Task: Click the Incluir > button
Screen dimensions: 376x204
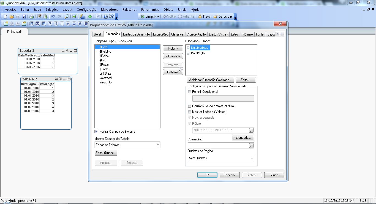Action: pyautogui.click(x=173, y=48)
